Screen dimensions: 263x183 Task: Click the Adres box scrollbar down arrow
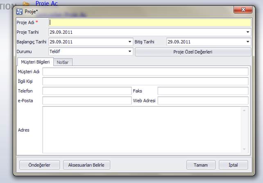click(x=245, y=150)
